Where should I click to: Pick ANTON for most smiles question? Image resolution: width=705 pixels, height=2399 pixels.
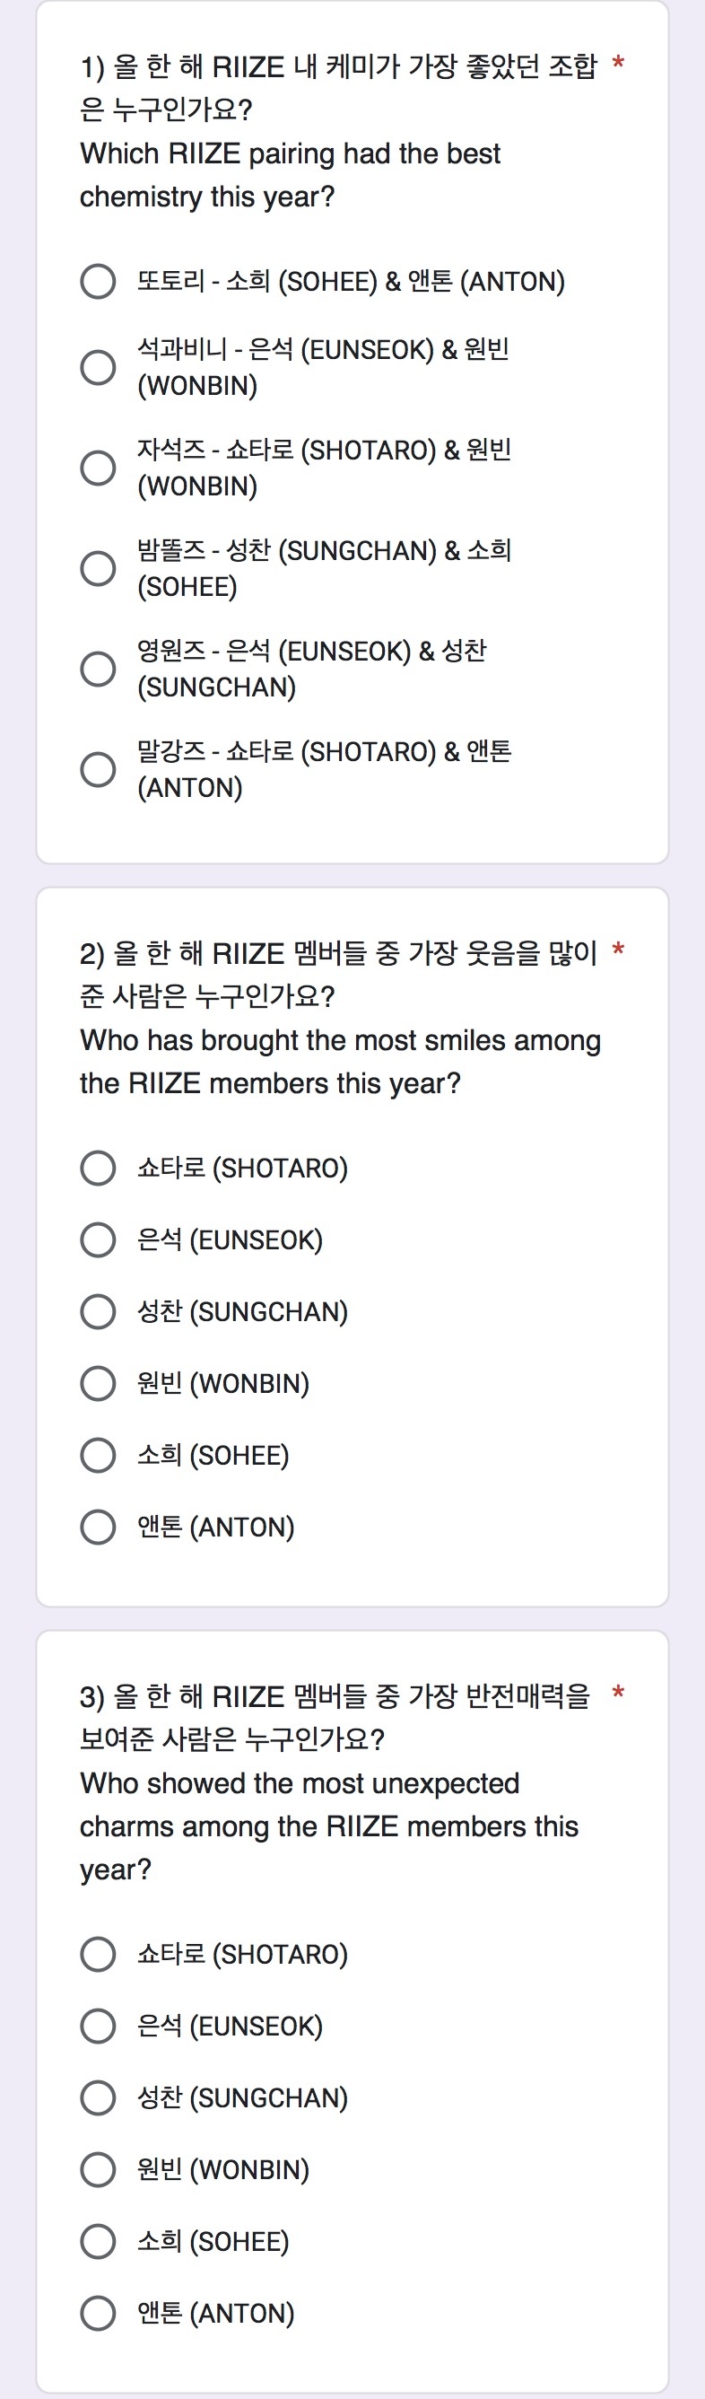tap(98, 1527)
